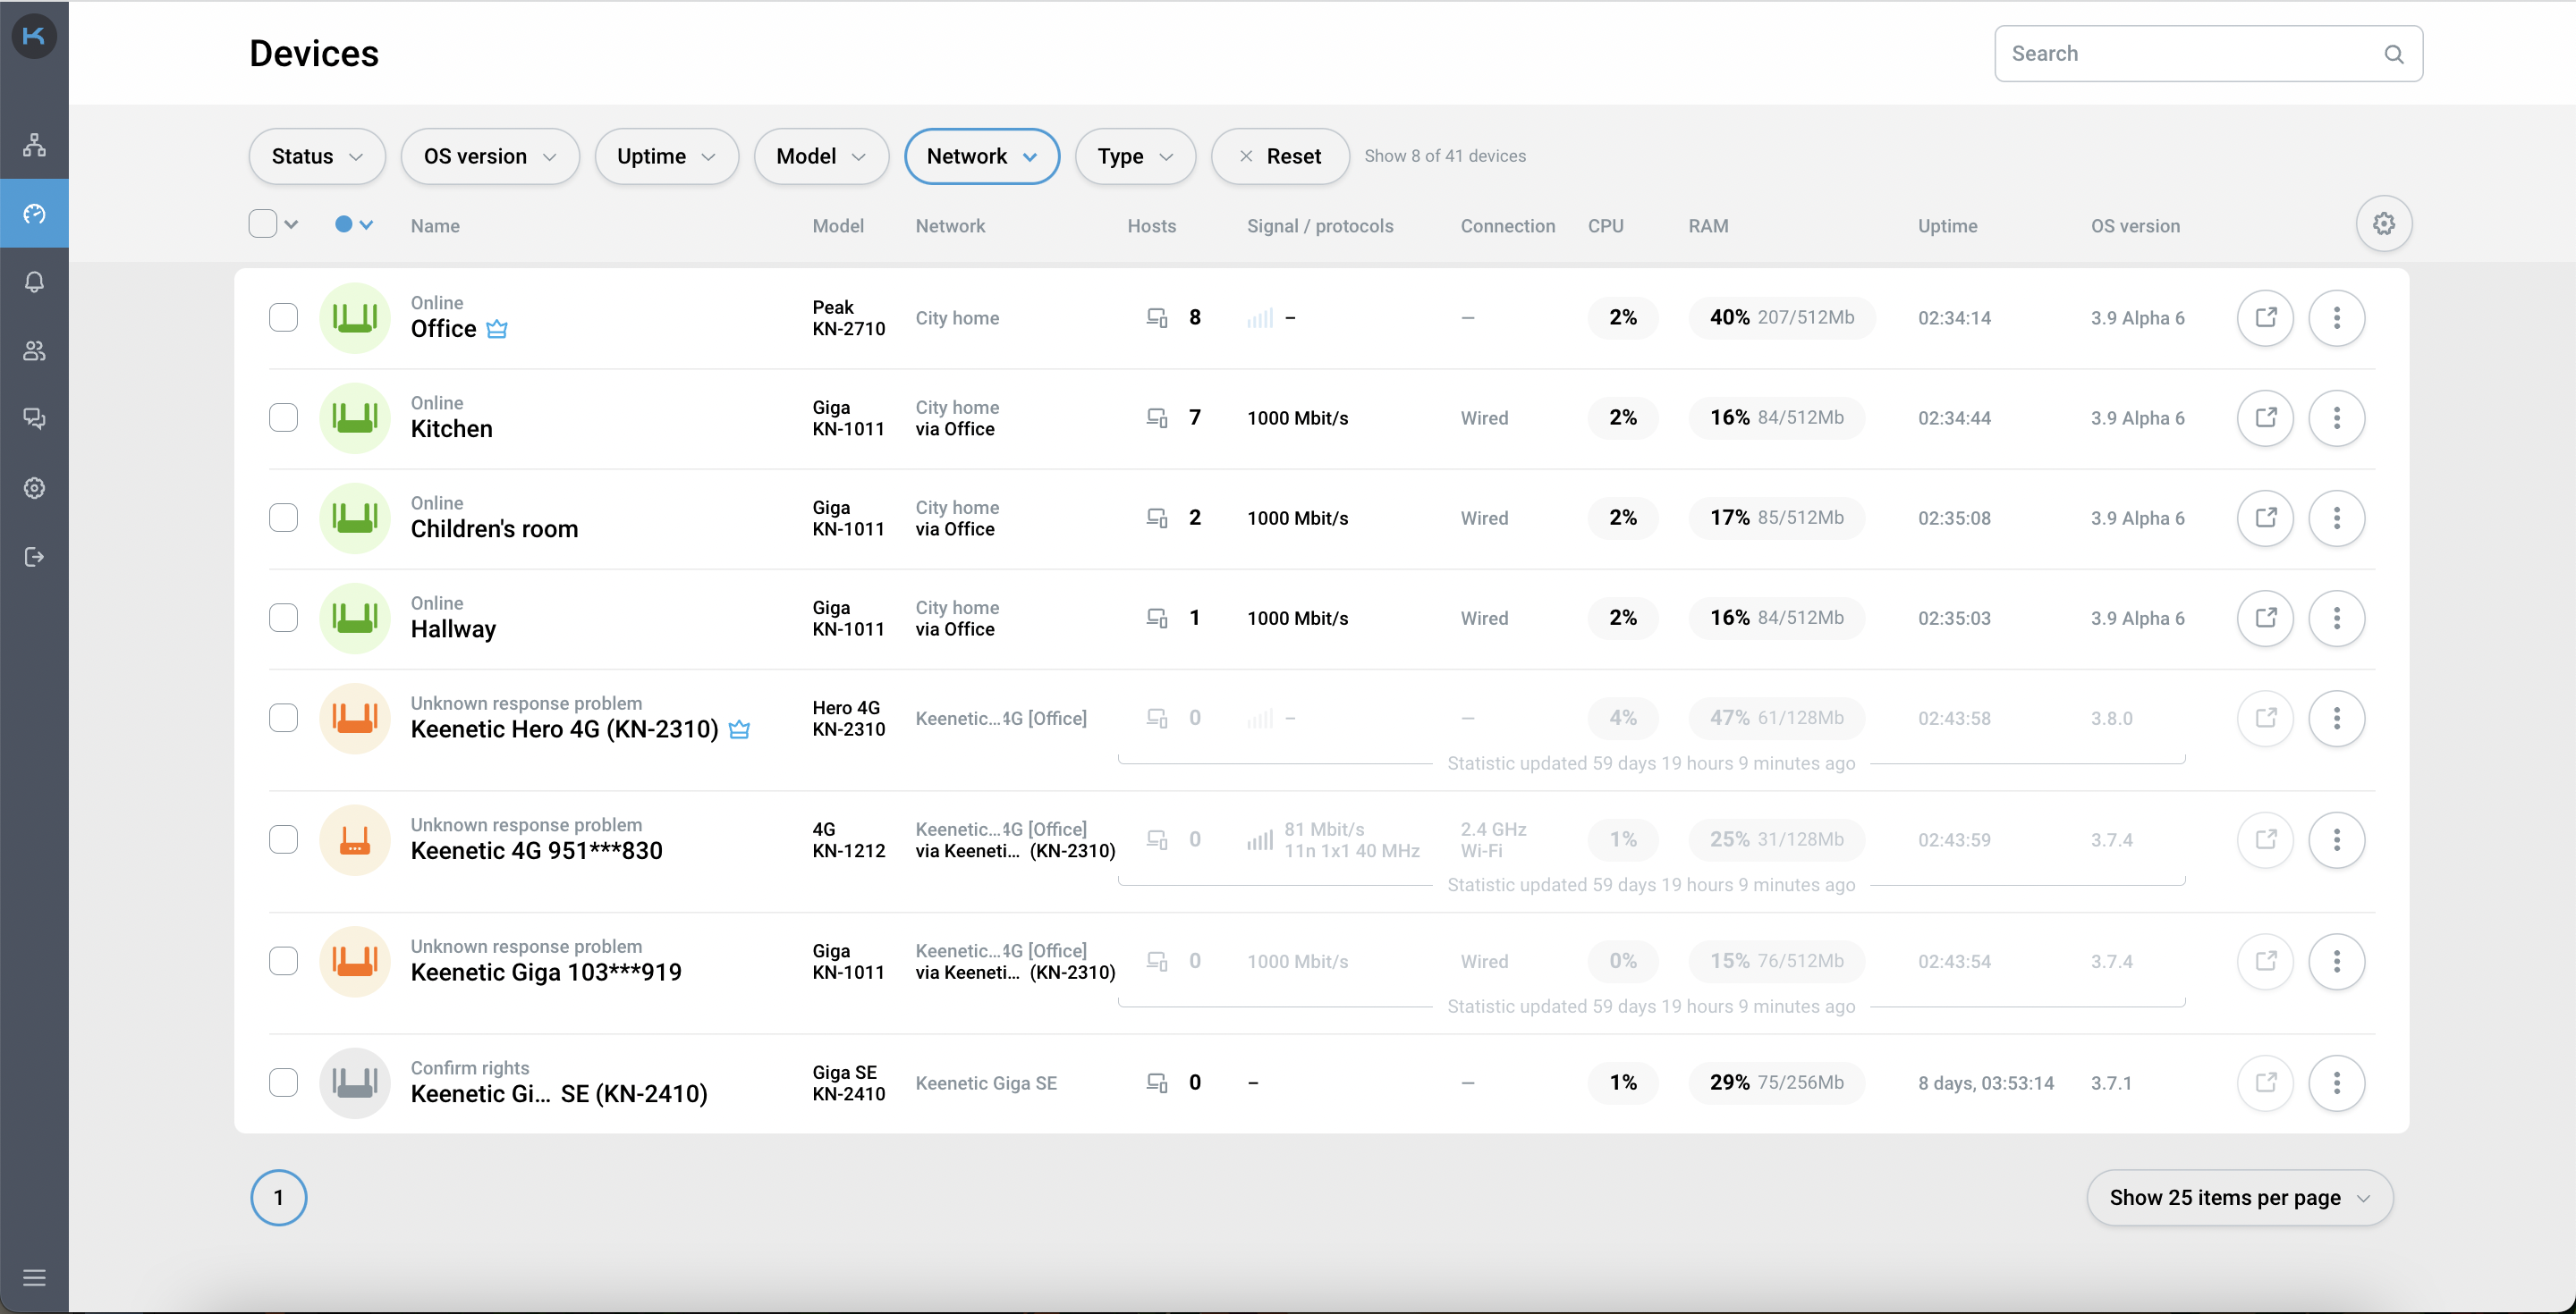Open Keenetic Gi... SE (KN-2410) link
Viewport: 2576px width, 1314px height.
[x=559, y=1094]
